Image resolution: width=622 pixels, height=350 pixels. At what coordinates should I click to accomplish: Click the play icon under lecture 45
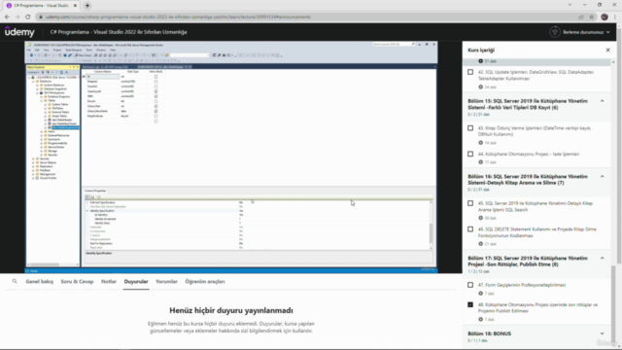click(480, 218)
